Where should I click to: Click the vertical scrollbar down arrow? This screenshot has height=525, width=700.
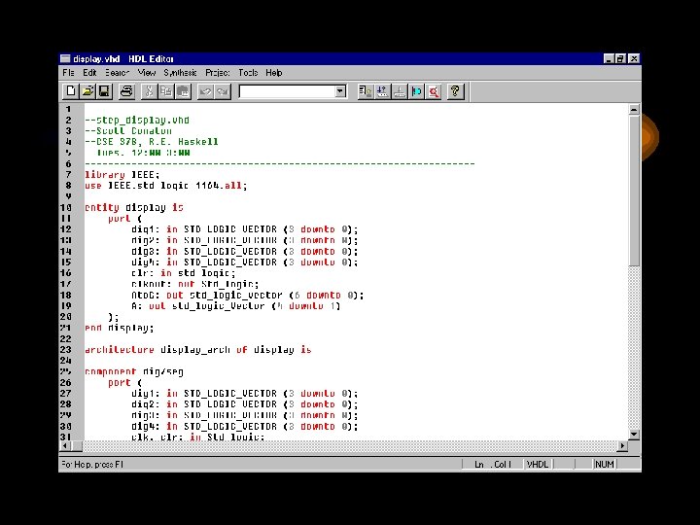pyautogui.click(x=634, y=435)
